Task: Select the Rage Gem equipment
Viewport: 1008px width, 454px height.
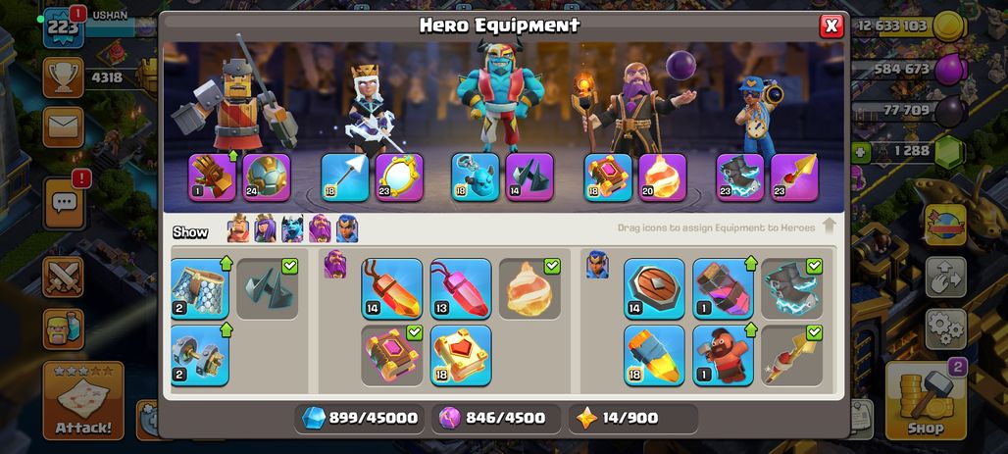Action: click(460, 288)
